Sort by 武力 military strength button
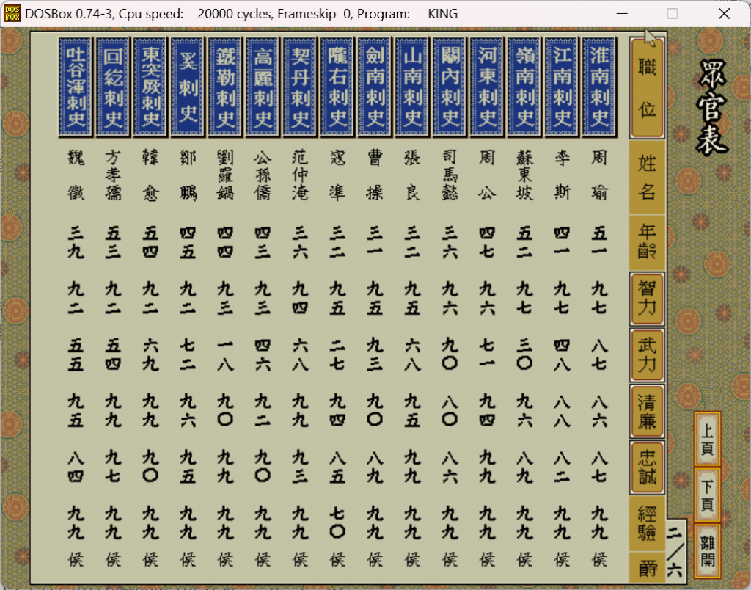This screenshot has height=590, width=751. (647, 354)
